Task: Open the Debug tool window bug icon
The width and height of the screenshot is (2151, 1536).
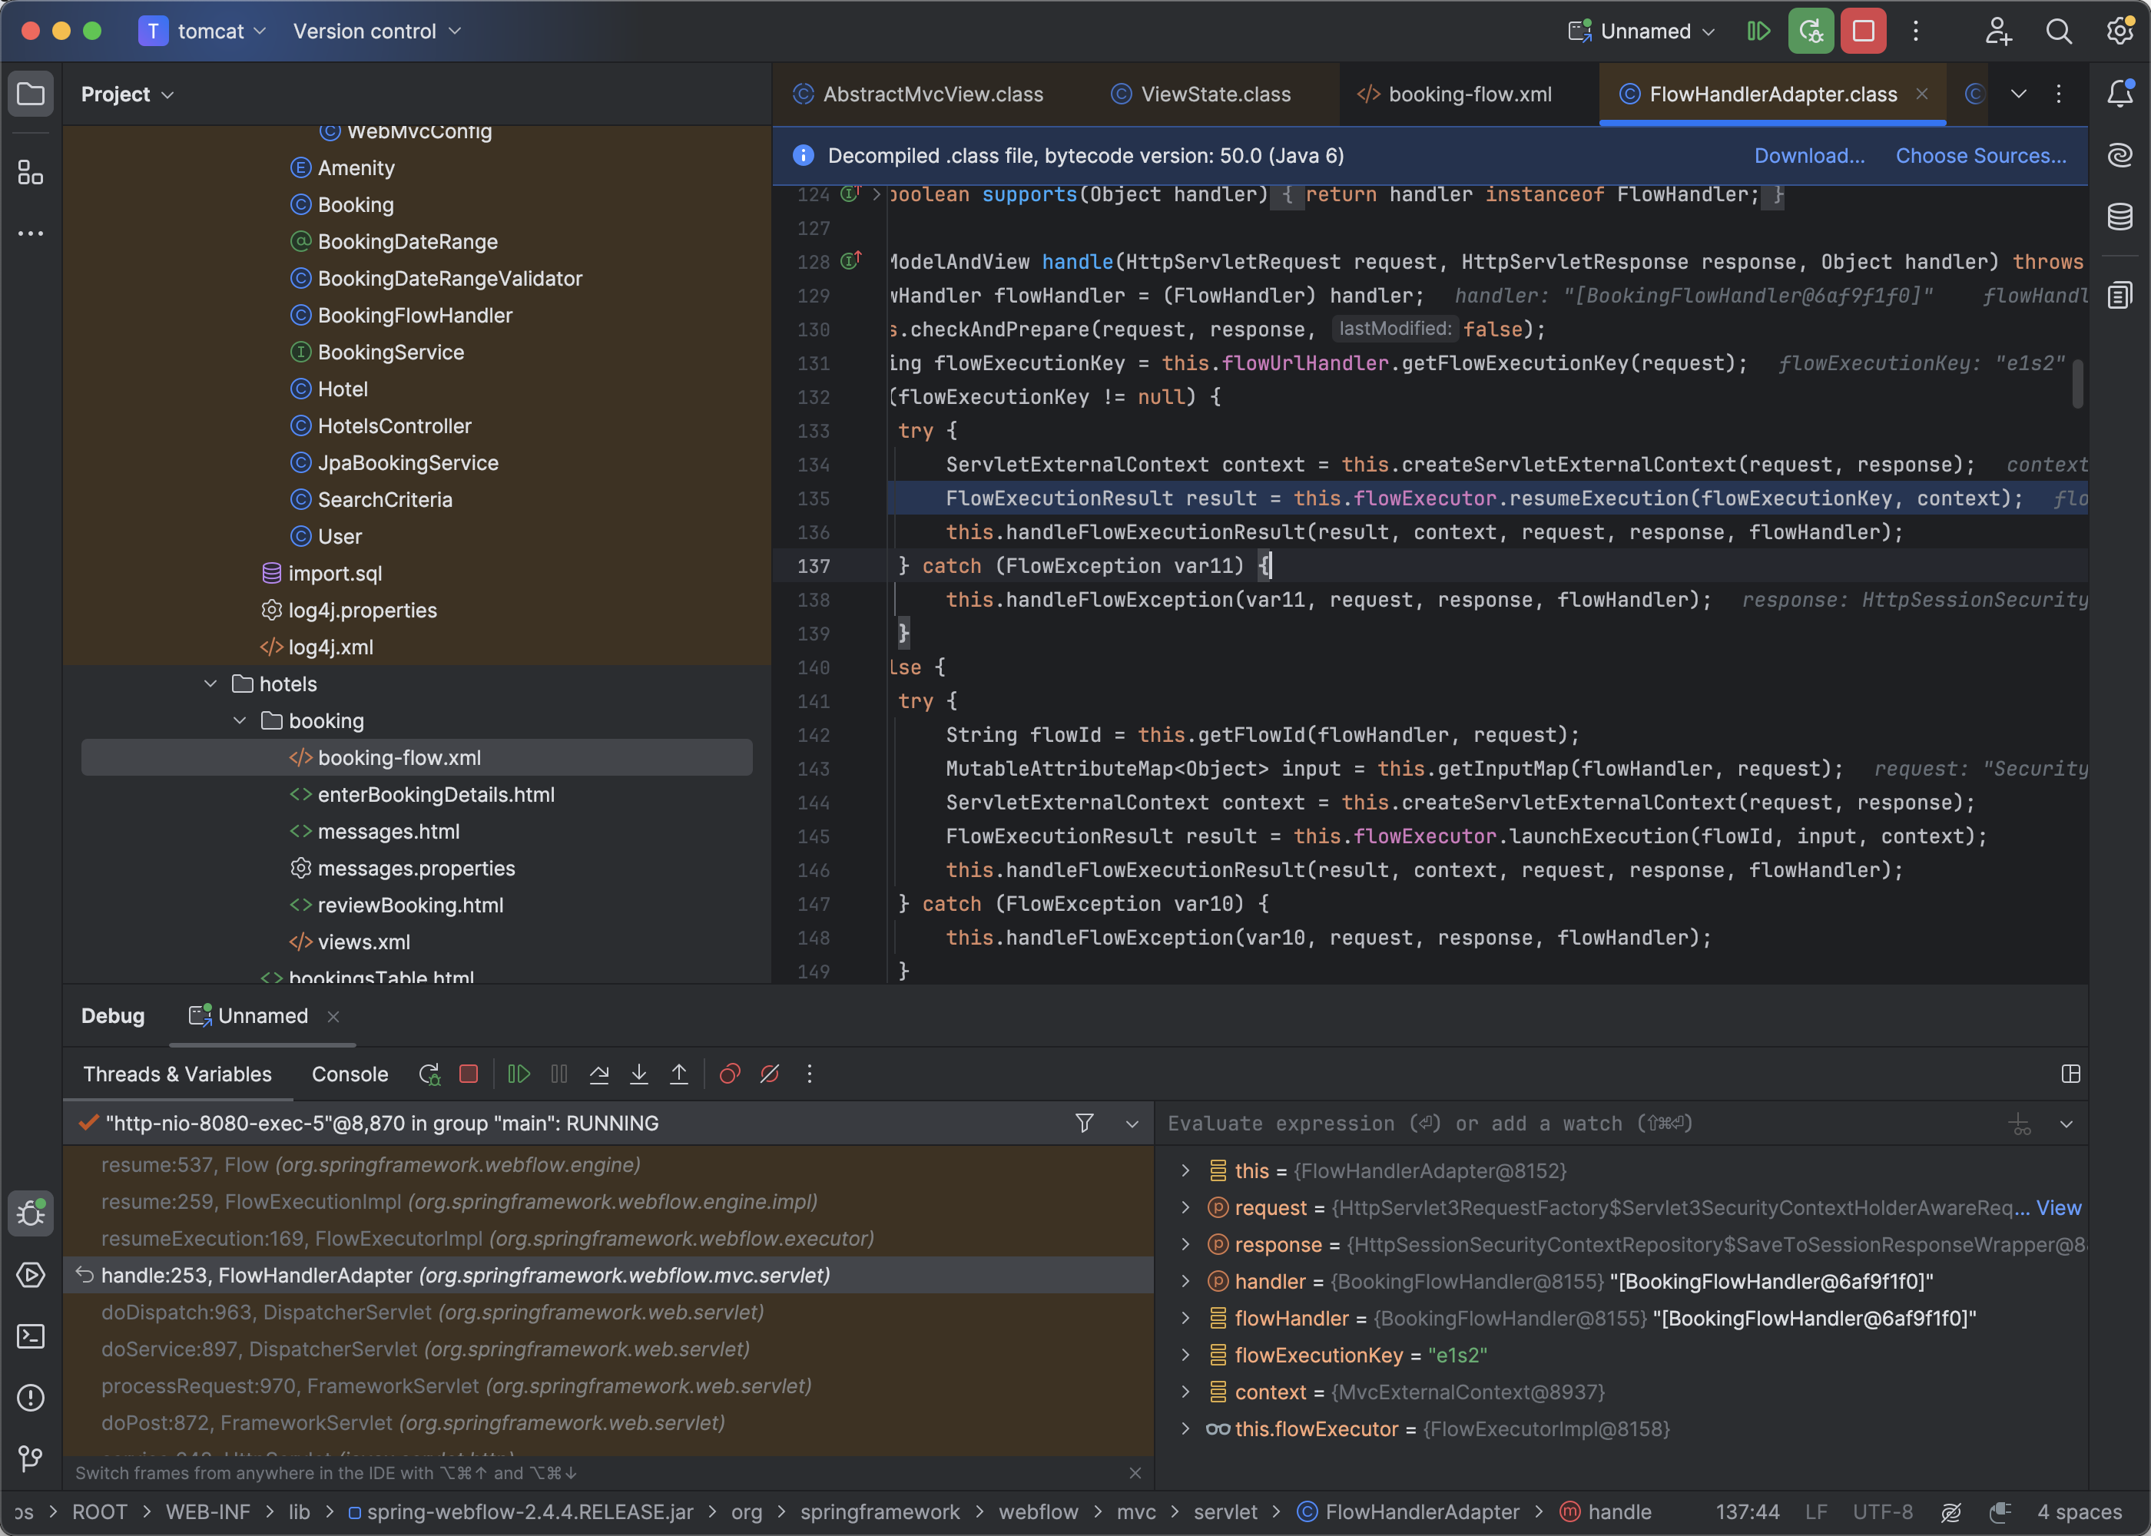Action: (x=30, y=1213)
